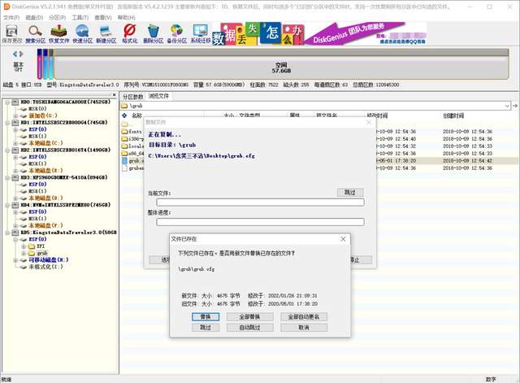Open the 恢复文件 file recovery tool
Screen dimensions: 520x383
pyautogui.click(x=58, y=34)
